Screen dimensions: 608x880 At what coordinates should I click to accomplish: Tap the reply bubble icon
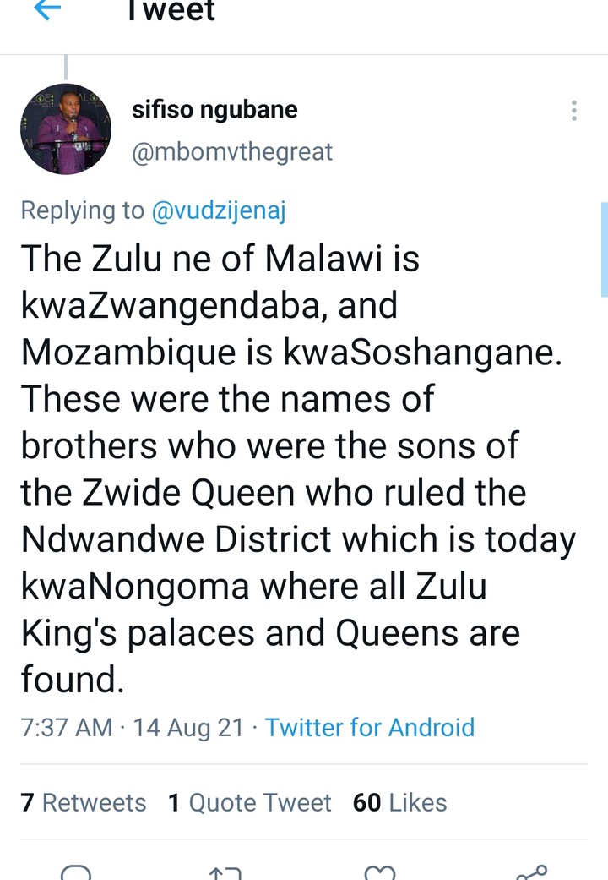click(76, 872)
